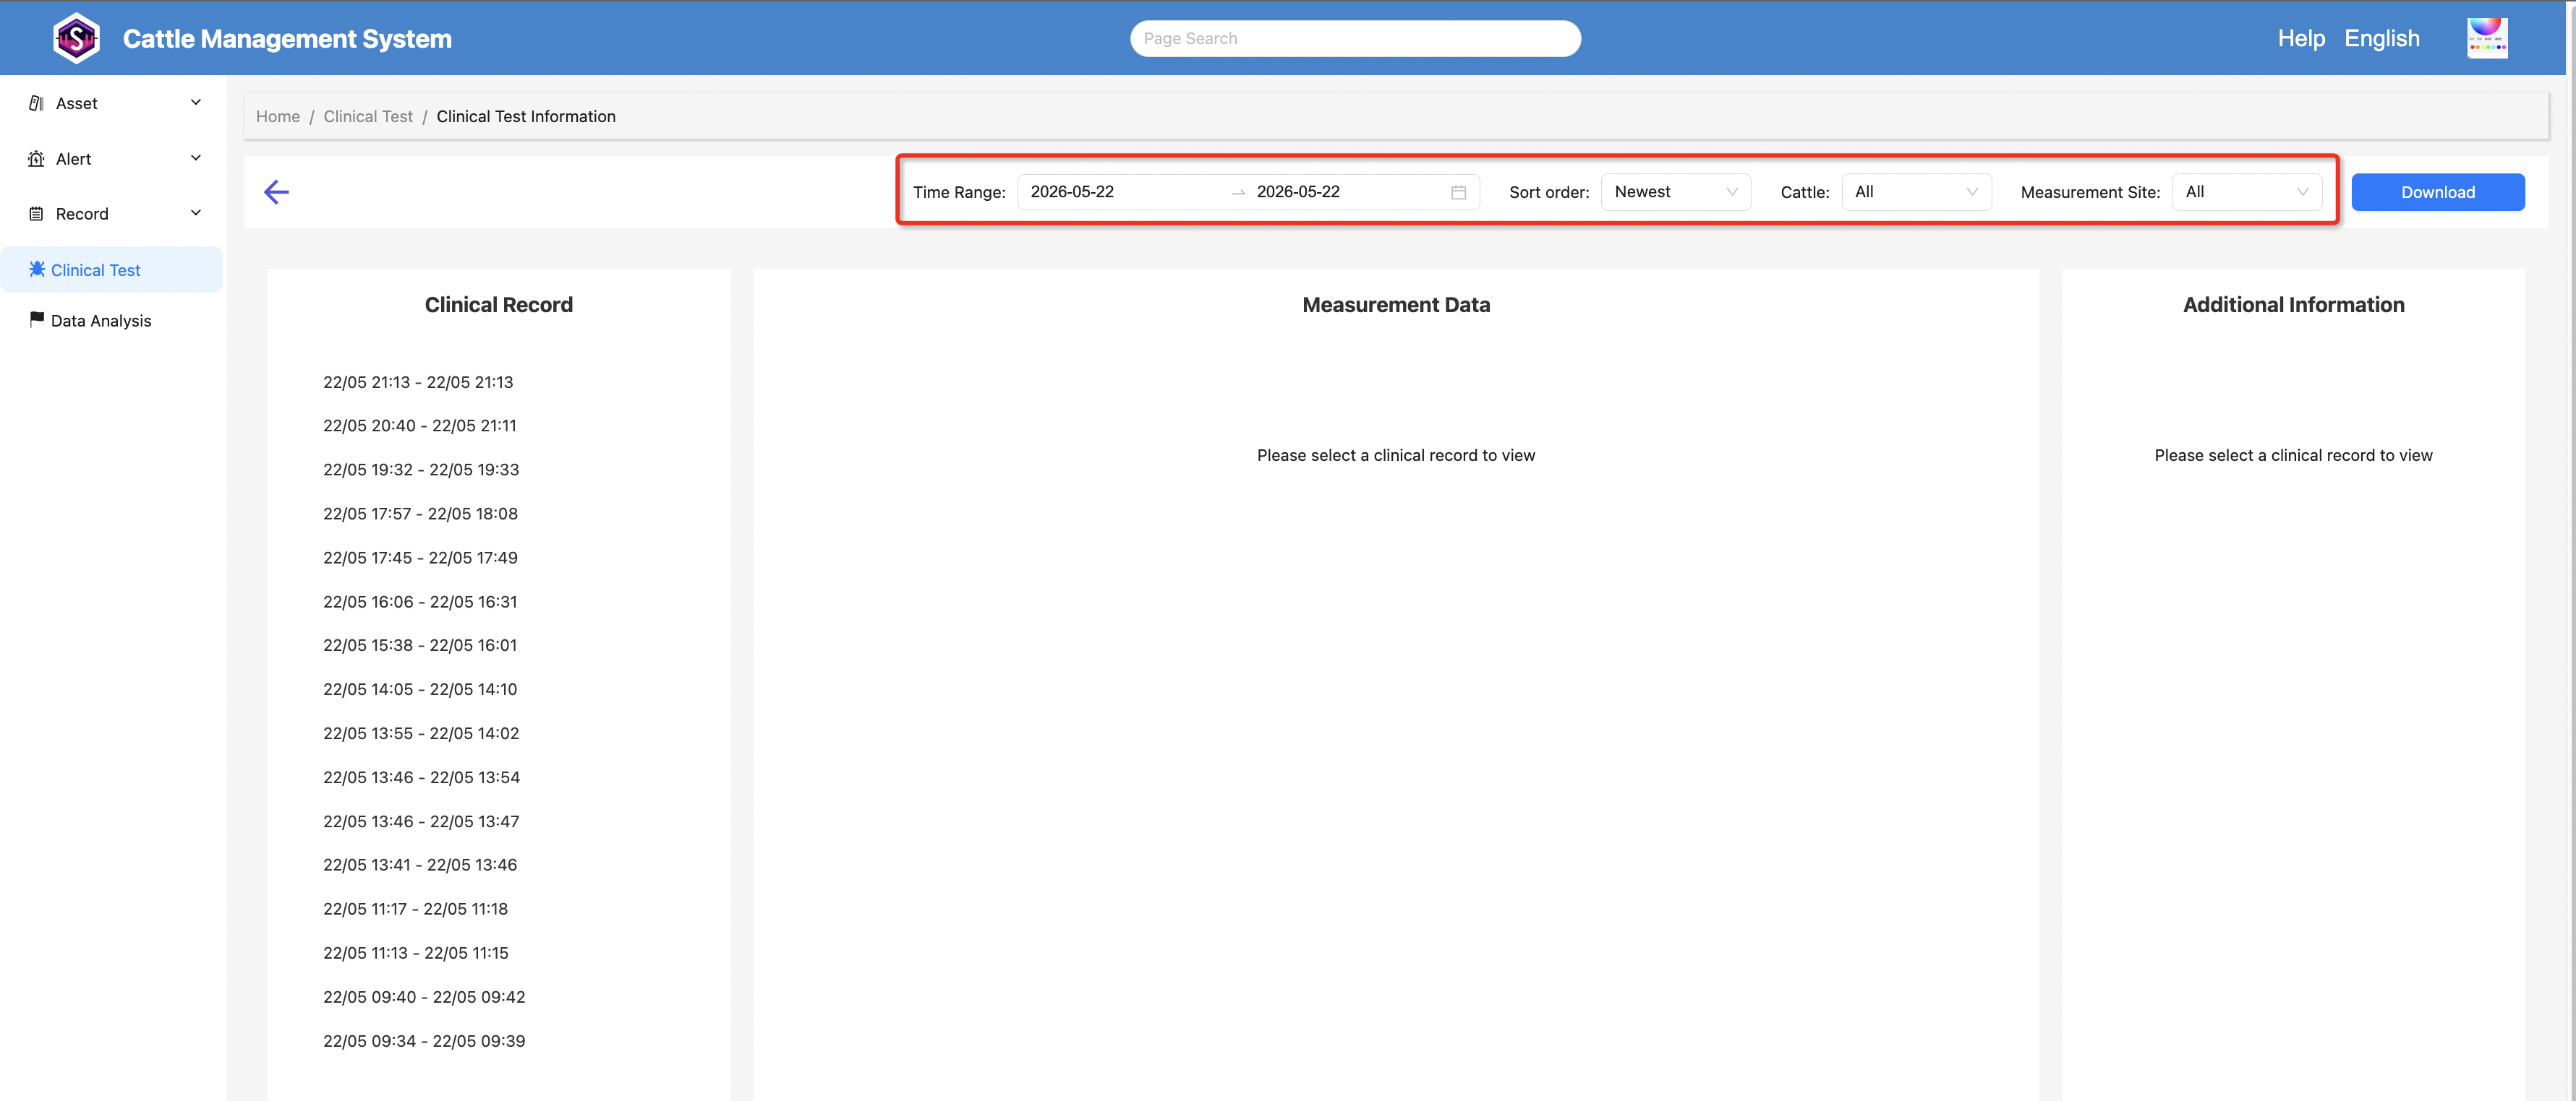Screen dimensions: 2576x1101
Task: Go to Clinical Test breadcrumb
Action: (367, 116)
